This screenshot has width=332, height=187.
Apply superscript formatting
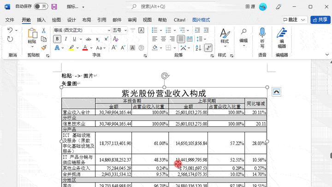107,39
